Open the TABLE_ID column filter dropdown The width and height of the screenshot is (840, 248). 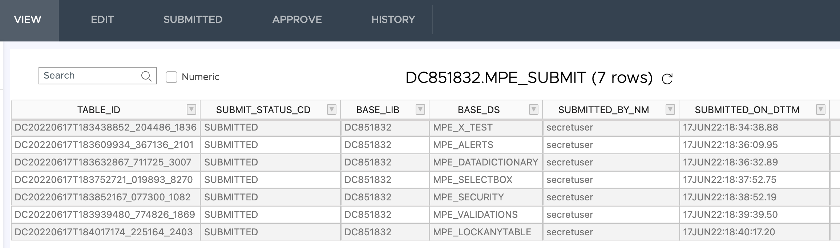coord(191,109)
